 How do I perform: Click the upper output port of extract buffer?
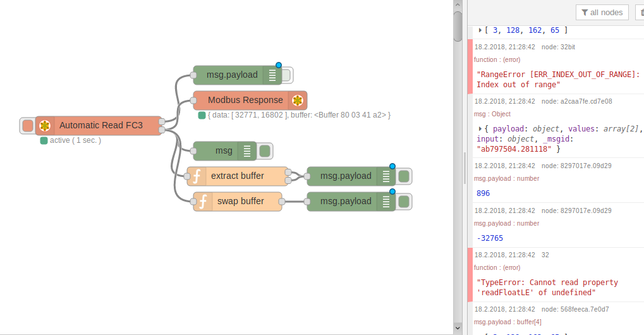tap(288, 172)
